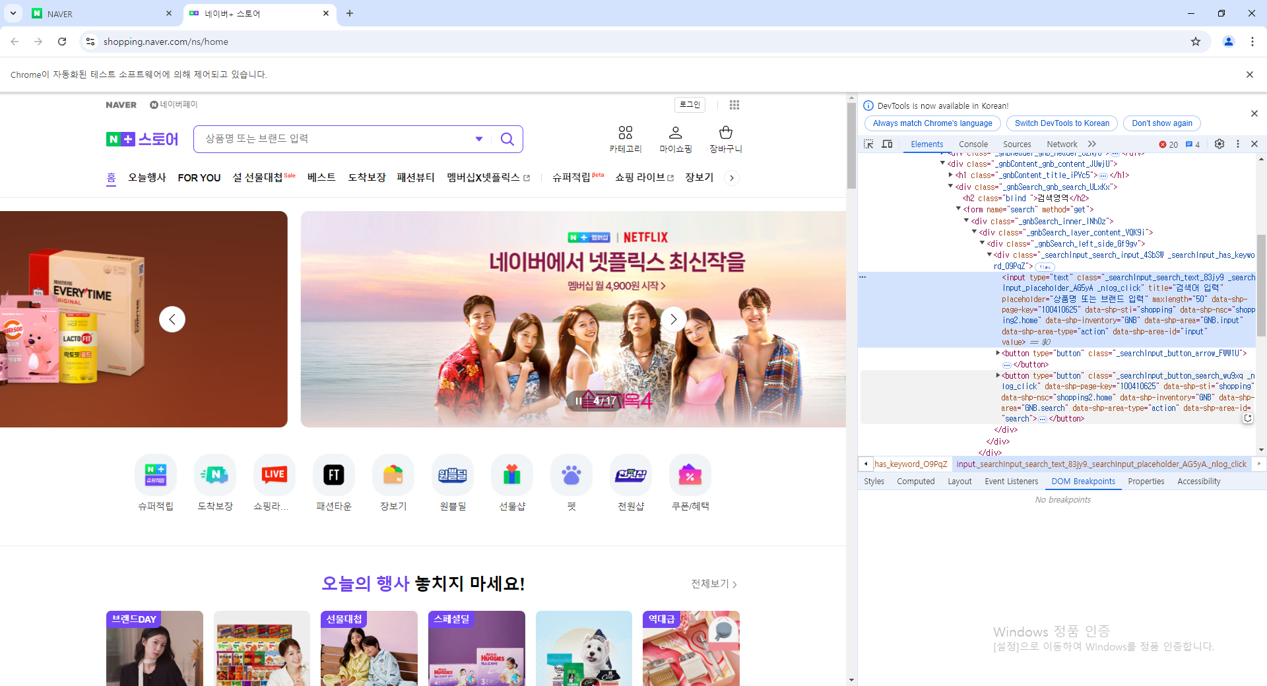View site information icon in address bar
Viewport: 1267px width, 686px height.
90,42
